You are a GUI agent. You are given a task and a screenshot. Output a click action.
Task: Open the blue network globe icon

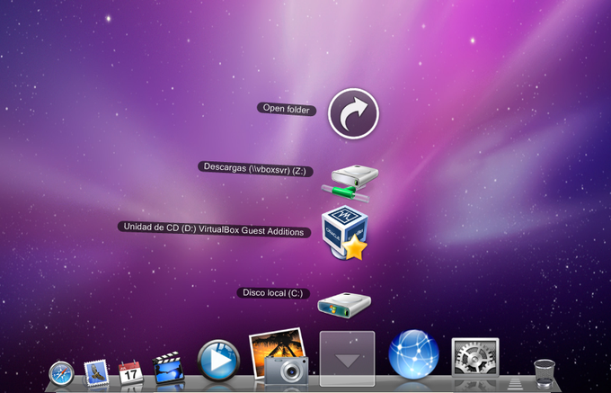[x=413, y=354]
